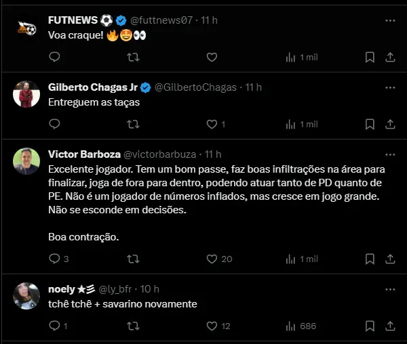The height and width of the screenshot is (344, 407).
Task: Open Victor Barboza's profile picture
Action: (27, 161)
